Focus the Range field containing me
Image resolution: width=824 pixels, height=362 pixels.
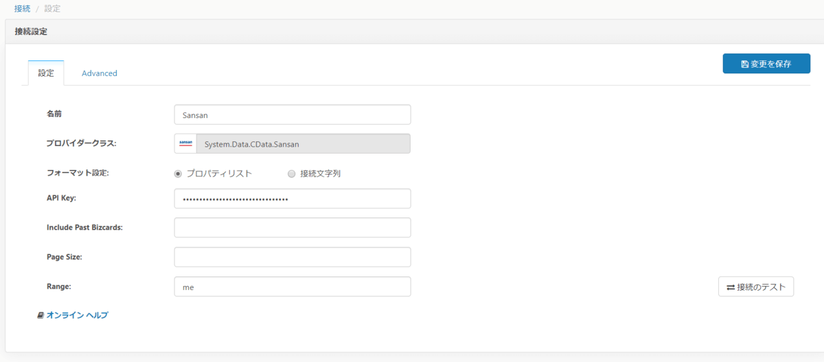point(293,287)
